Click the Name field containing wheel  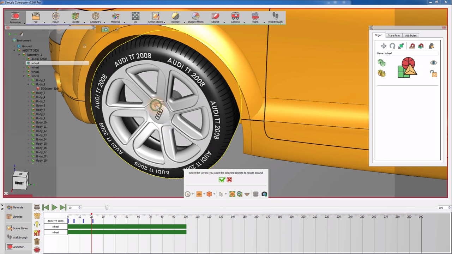point(411,53)
